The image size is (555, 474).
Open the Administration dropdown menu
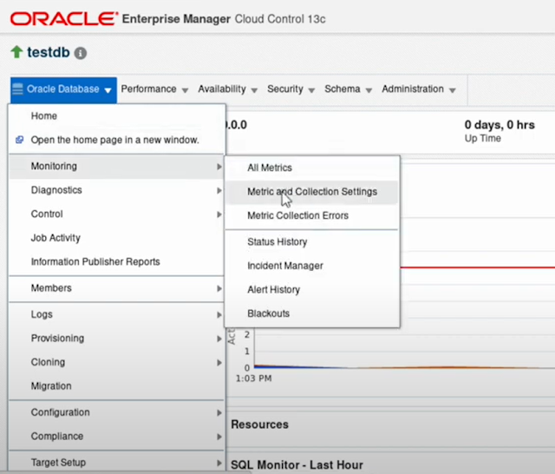tap(418, 89)
